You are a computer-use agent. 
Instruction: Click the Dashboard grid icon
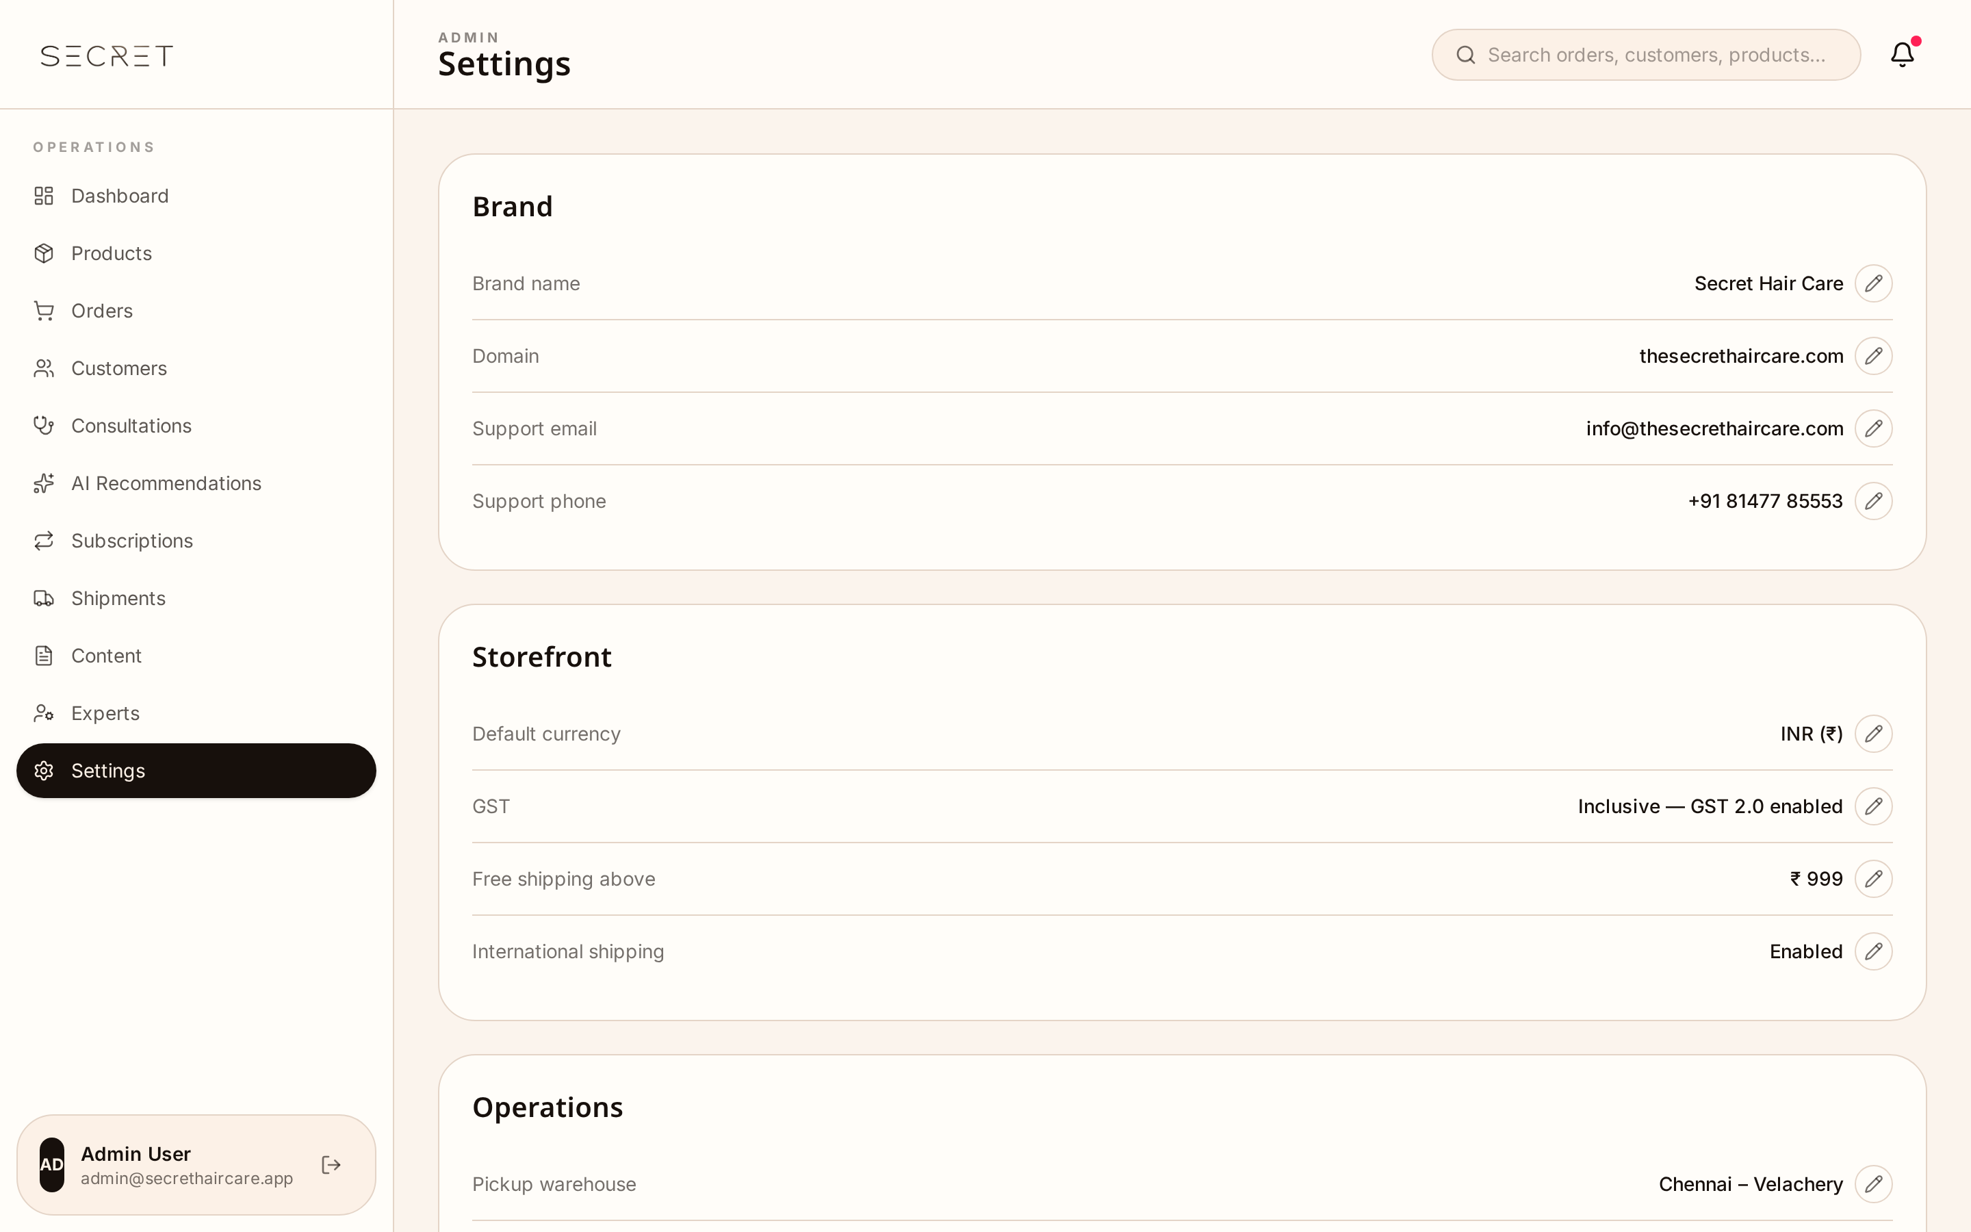point(44,196)
